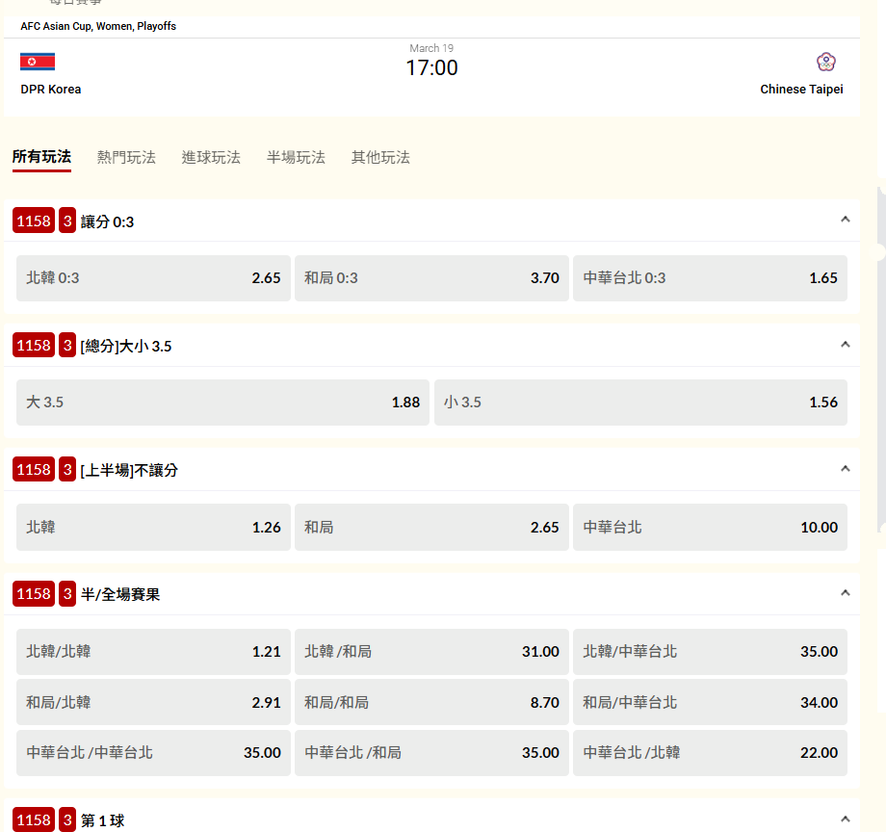Image resolution: width=886 pixels, height=832 pixels.
Task: Open the 進球玩法 tab
Action: [211, 157]
